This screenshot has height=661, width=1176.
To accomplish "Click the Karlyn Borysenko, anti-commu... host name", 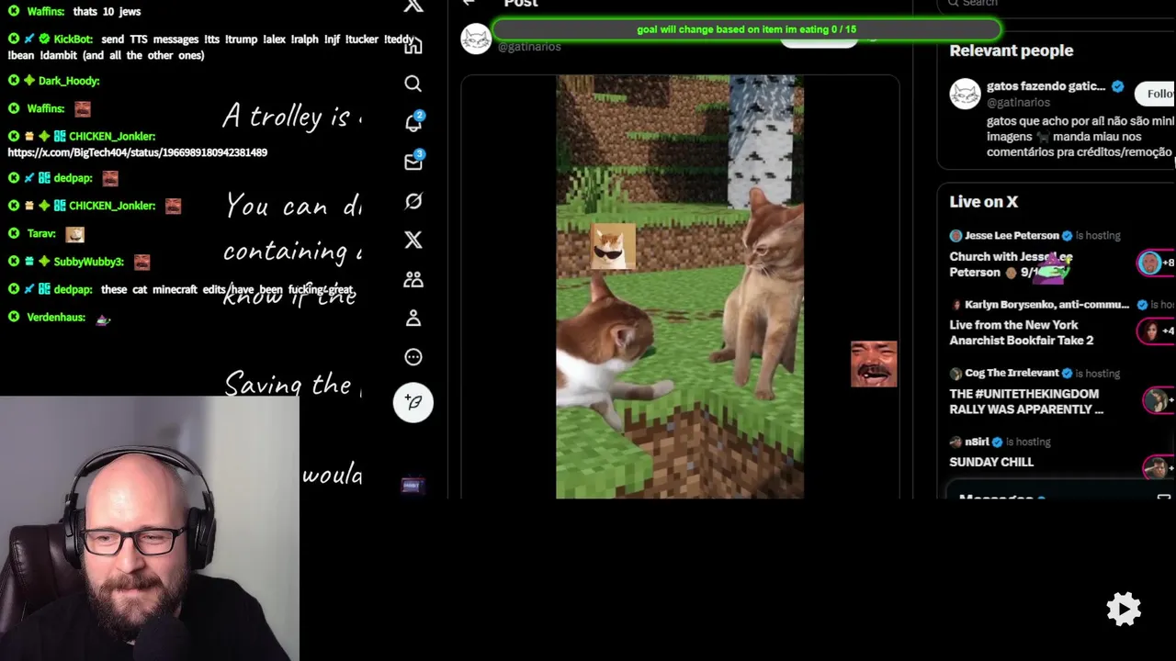I will 1047,305.
